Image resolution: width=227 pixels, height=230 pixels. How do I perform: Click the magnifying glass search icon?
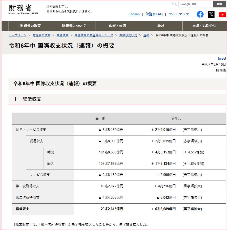click(174, 4)
